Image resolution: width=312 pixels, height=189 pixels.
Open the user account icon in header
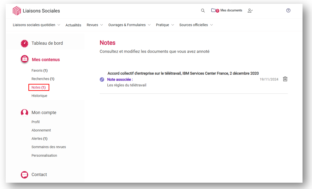point(250,10)
